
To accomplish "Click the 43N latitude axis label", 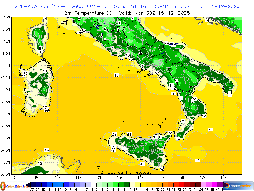I will [x=5, y=17].
